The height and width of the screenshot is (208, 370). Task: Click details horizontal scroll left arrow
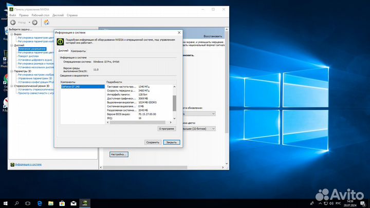pyautogui.click(x=108, y=122)
